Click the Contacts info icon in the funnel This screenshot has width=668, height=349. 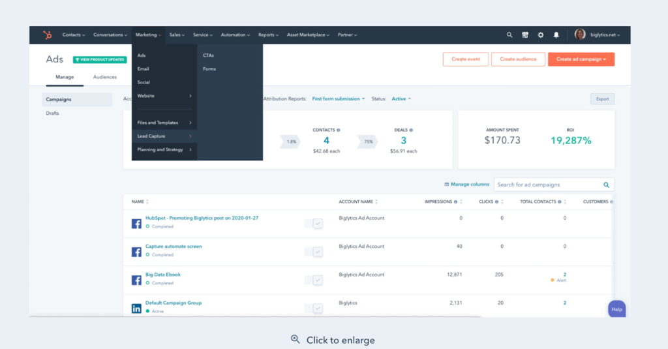(x=339, y=130)
